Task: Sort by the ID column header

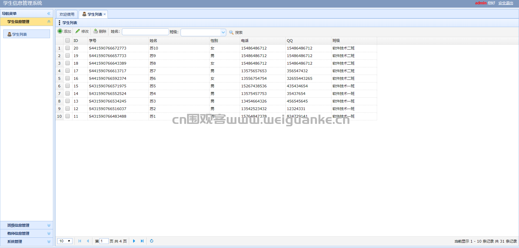Action: tap(80, 41)
